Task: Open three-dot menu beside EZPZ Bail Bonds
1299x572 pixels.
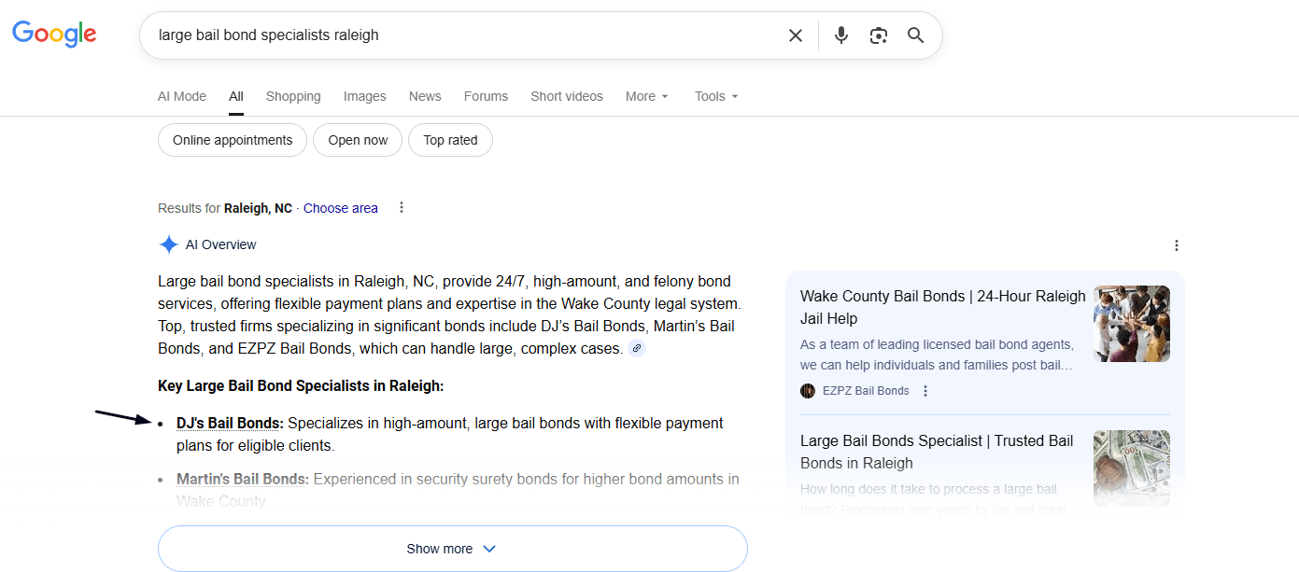Action: [x=925, y=391]
